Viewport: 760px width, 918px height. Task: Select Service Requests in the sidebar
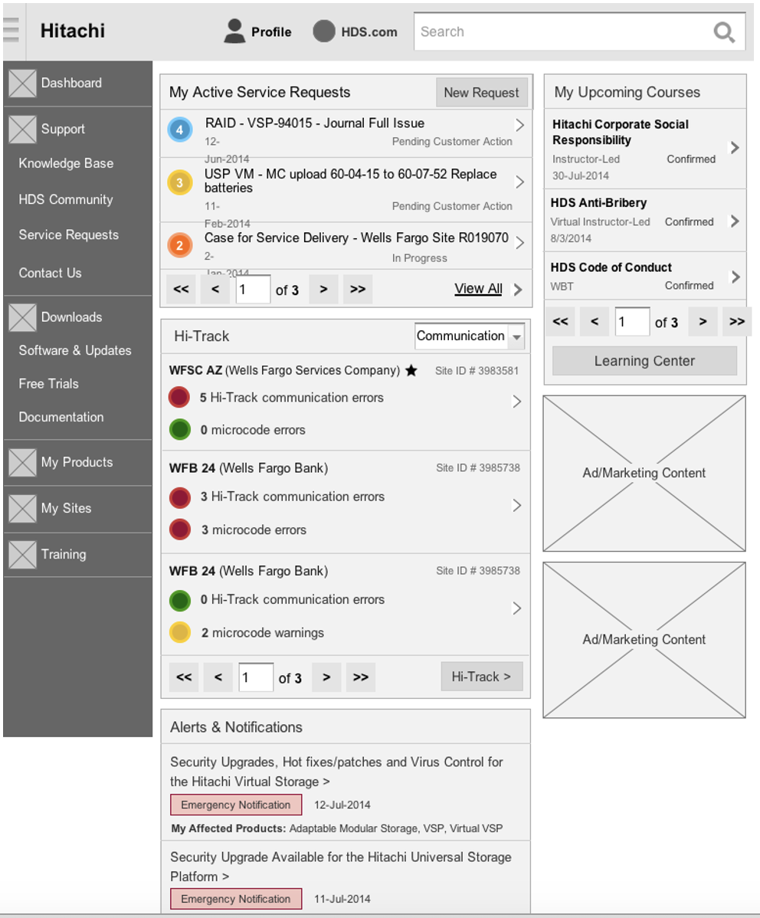68,234
